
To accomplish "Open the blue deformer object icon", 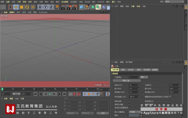I will [x=104, y=7].
